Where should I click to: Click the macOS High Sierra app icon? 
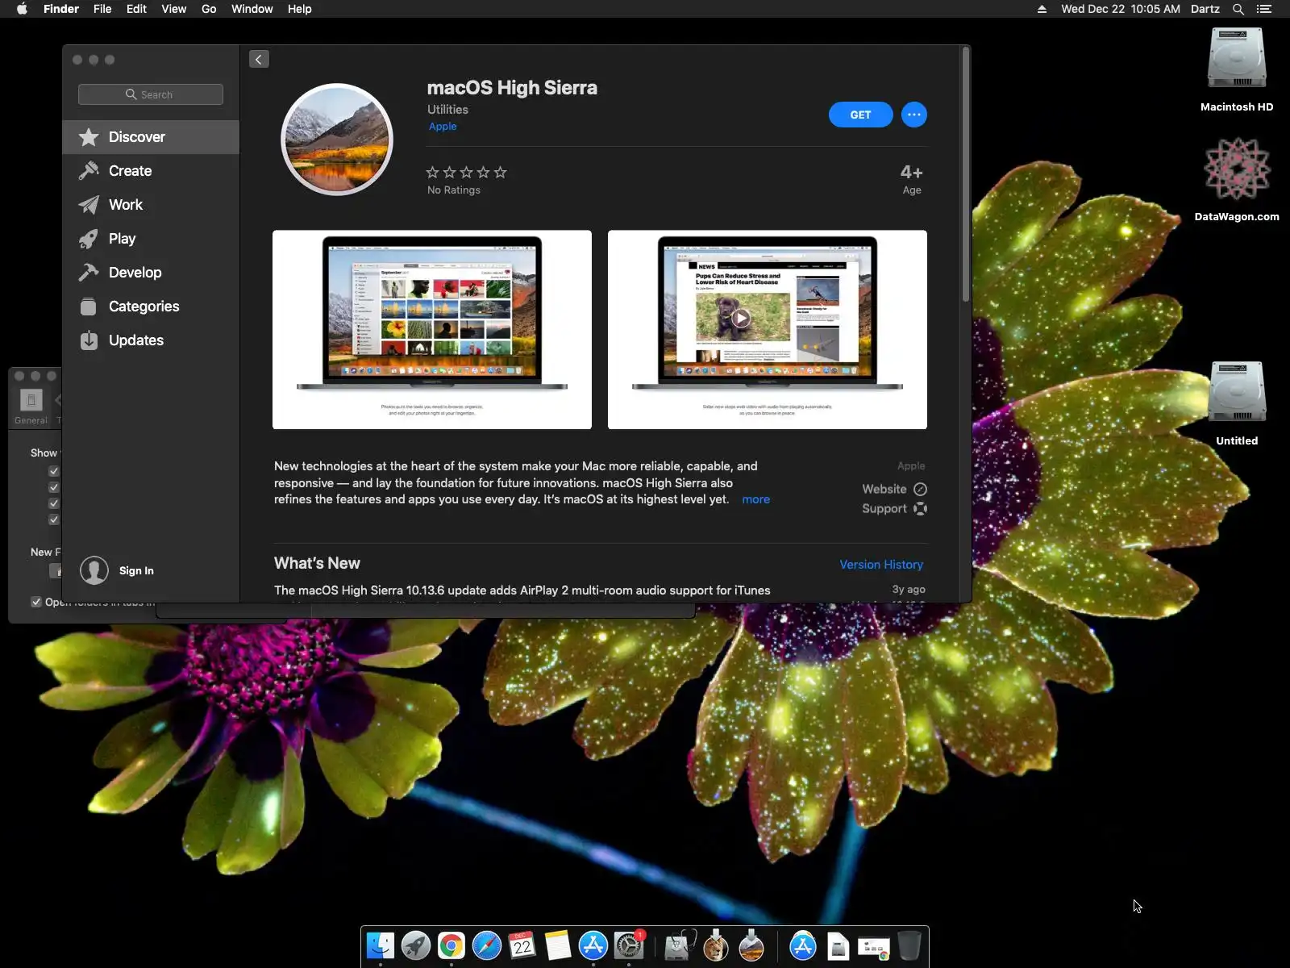point(337,140)
